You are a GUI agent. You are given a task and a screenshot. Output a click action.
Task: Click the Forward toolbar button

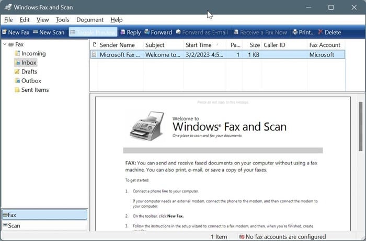tap(158, 32)
